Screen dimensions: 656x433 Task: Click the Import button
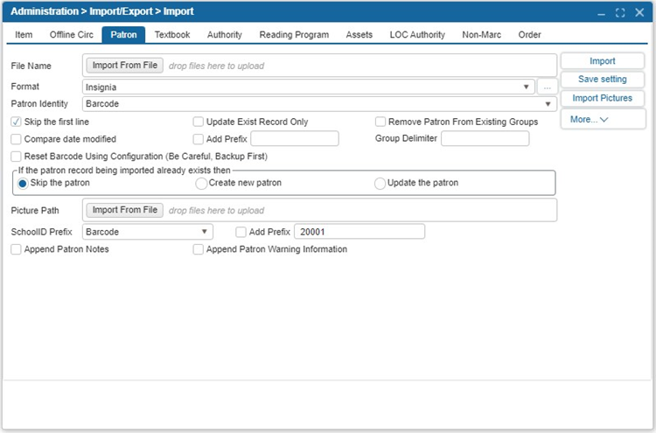(603, 61)
